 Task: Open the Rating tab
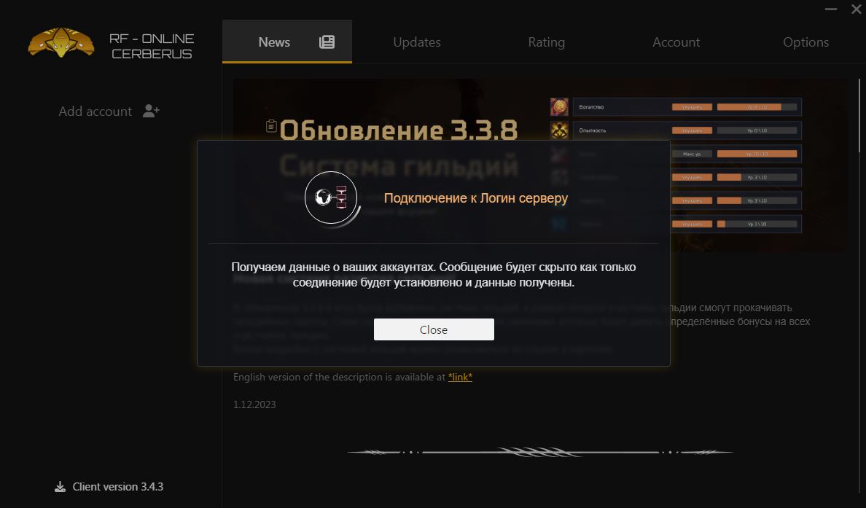[x=546, y=42]
